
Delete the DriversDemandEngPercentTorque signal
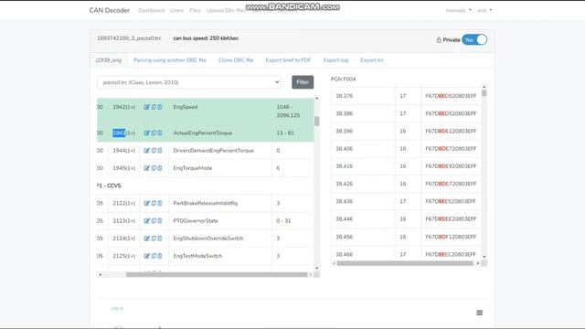tap(160, 151)
